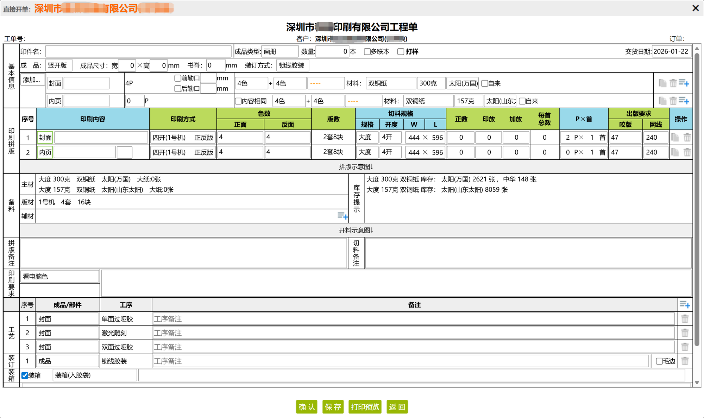Enable the 打样 checkbox

tap(401, 52)
